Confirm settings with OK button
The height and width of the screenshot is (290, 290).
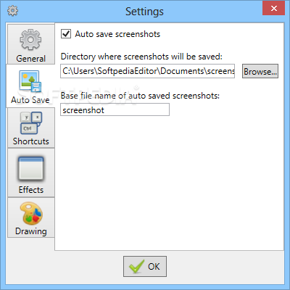pos(145,266)
